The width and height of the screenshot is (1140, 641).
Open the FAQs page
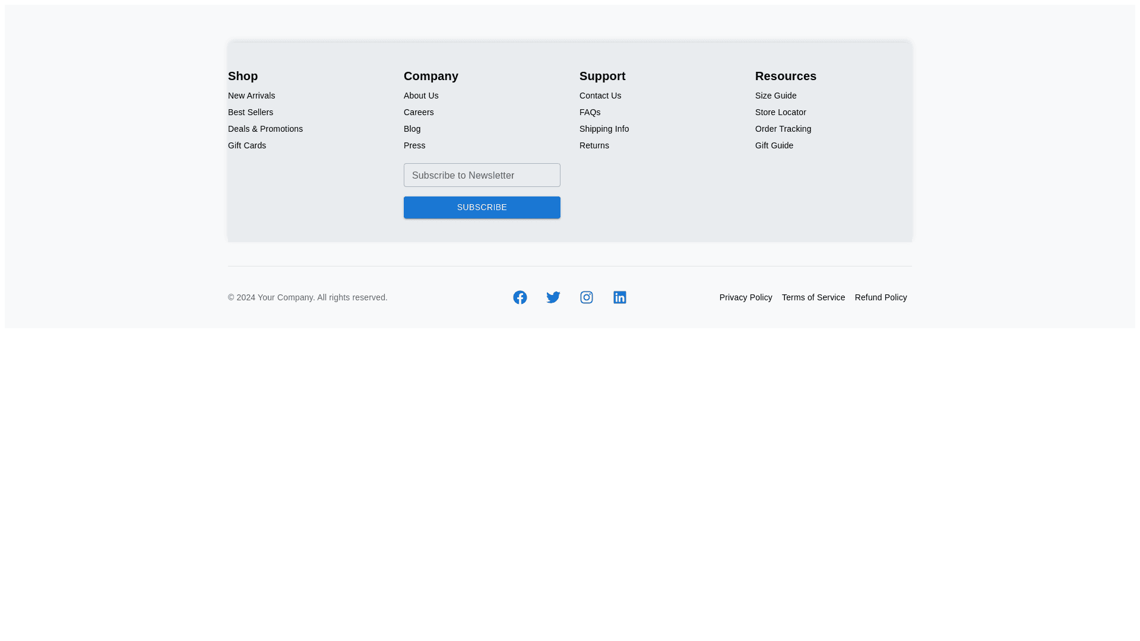pyautogui.click(x=590, y=112)
